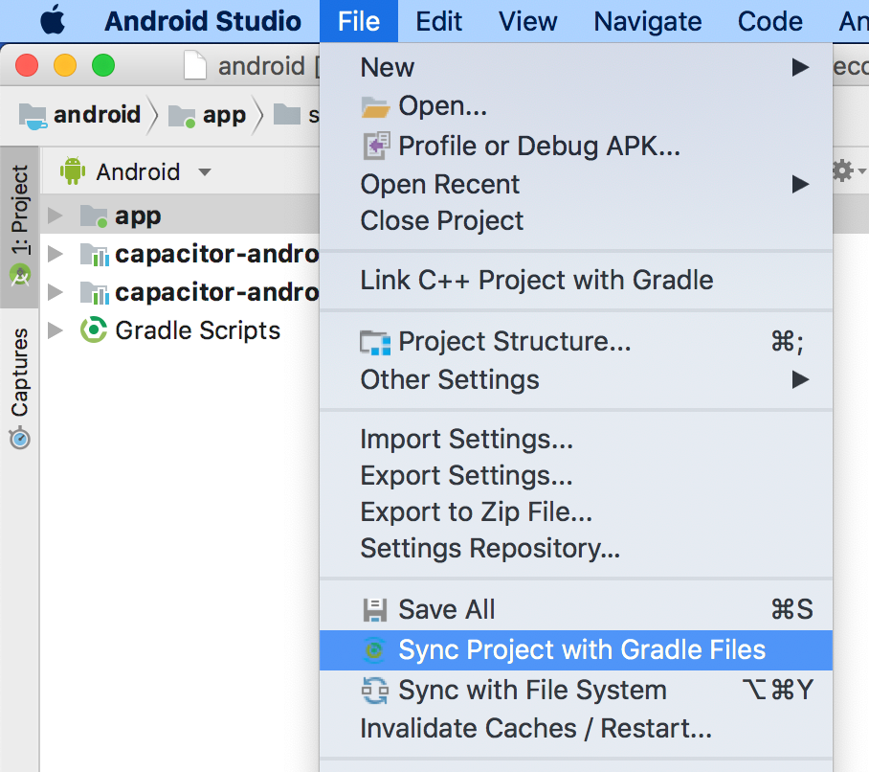The height and width of the screenshot is (772, 869).
Task: Click the Save All disk icon
Action: [374, 609]
